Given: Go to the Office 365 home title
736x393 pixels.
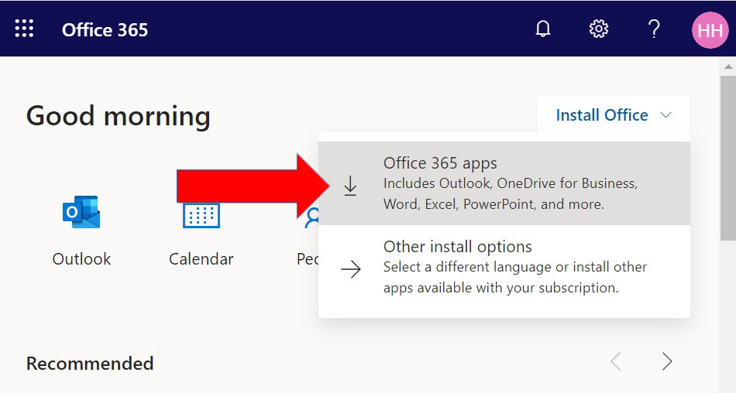Looking at the screenshot, I should click(x=105, y=30).
